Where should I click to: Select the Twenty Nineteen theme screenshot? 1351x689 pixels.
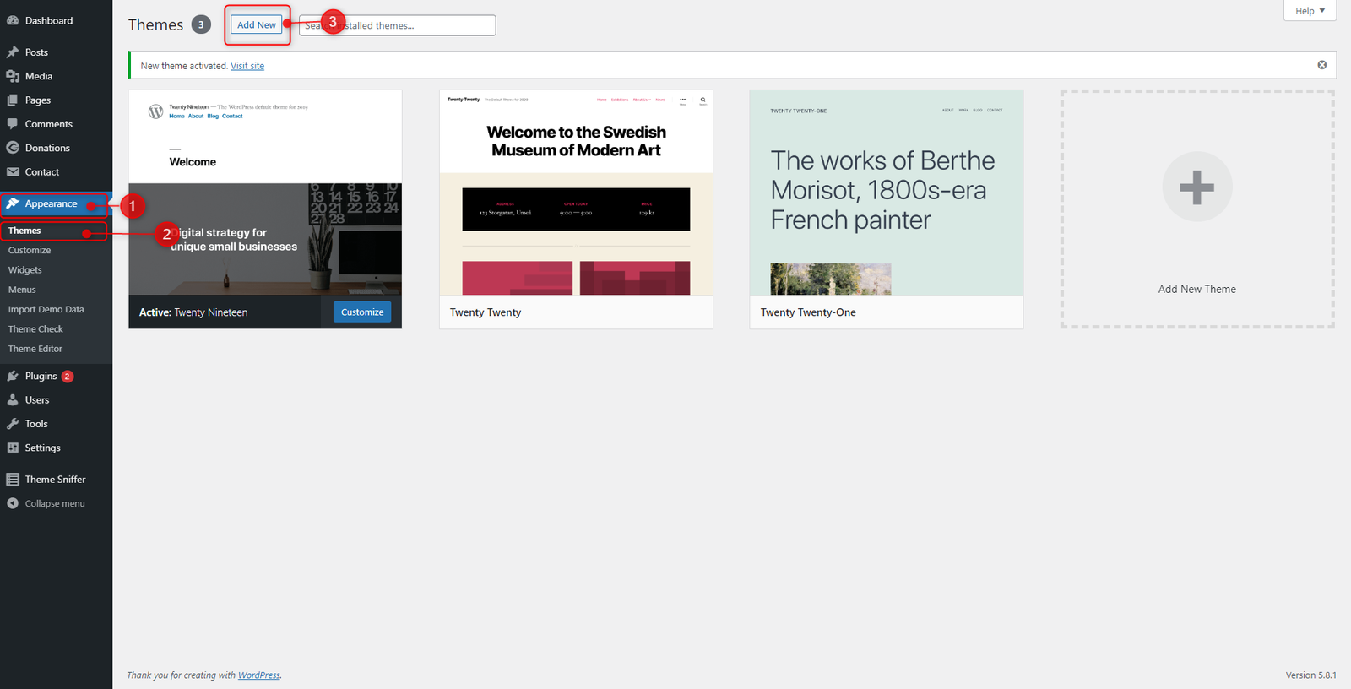[265, 193]
